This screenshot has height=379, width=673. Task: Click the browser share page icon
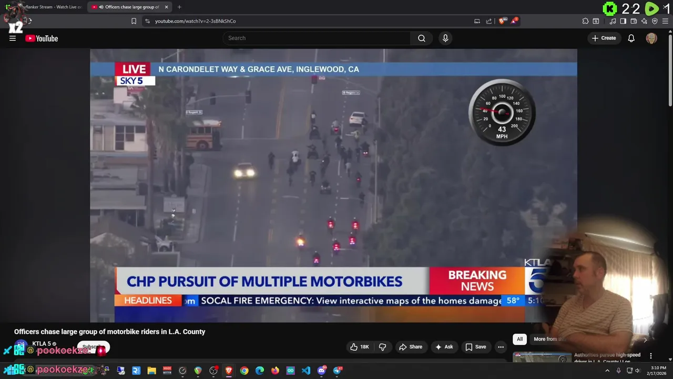click(x=489, y=21)
